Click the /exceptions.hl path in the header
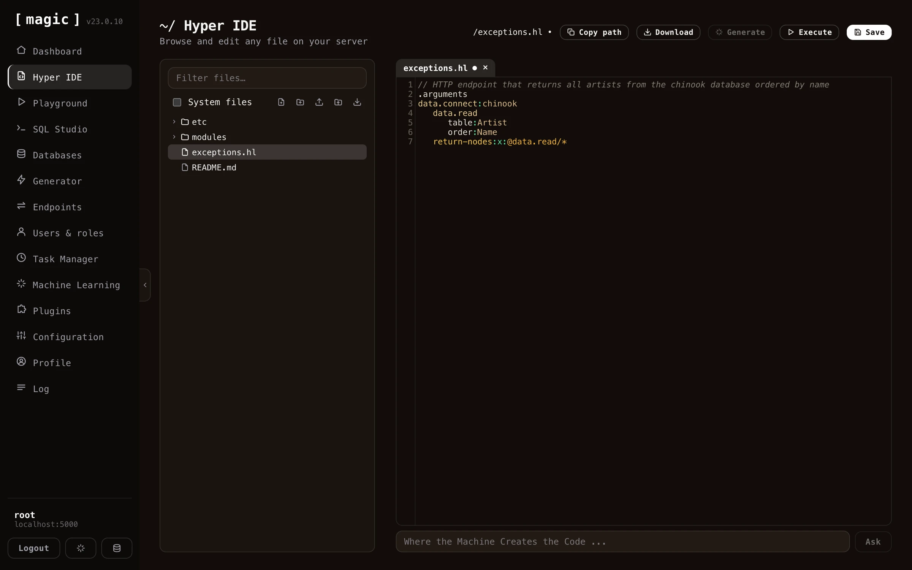Screen dimensions: 912x570 (x=508, y=32)
